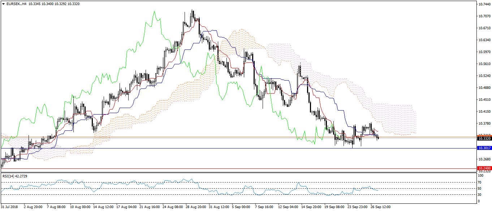The image size is (492, 211).
Task: Click the RSI scale value 70
Action: 480,182
